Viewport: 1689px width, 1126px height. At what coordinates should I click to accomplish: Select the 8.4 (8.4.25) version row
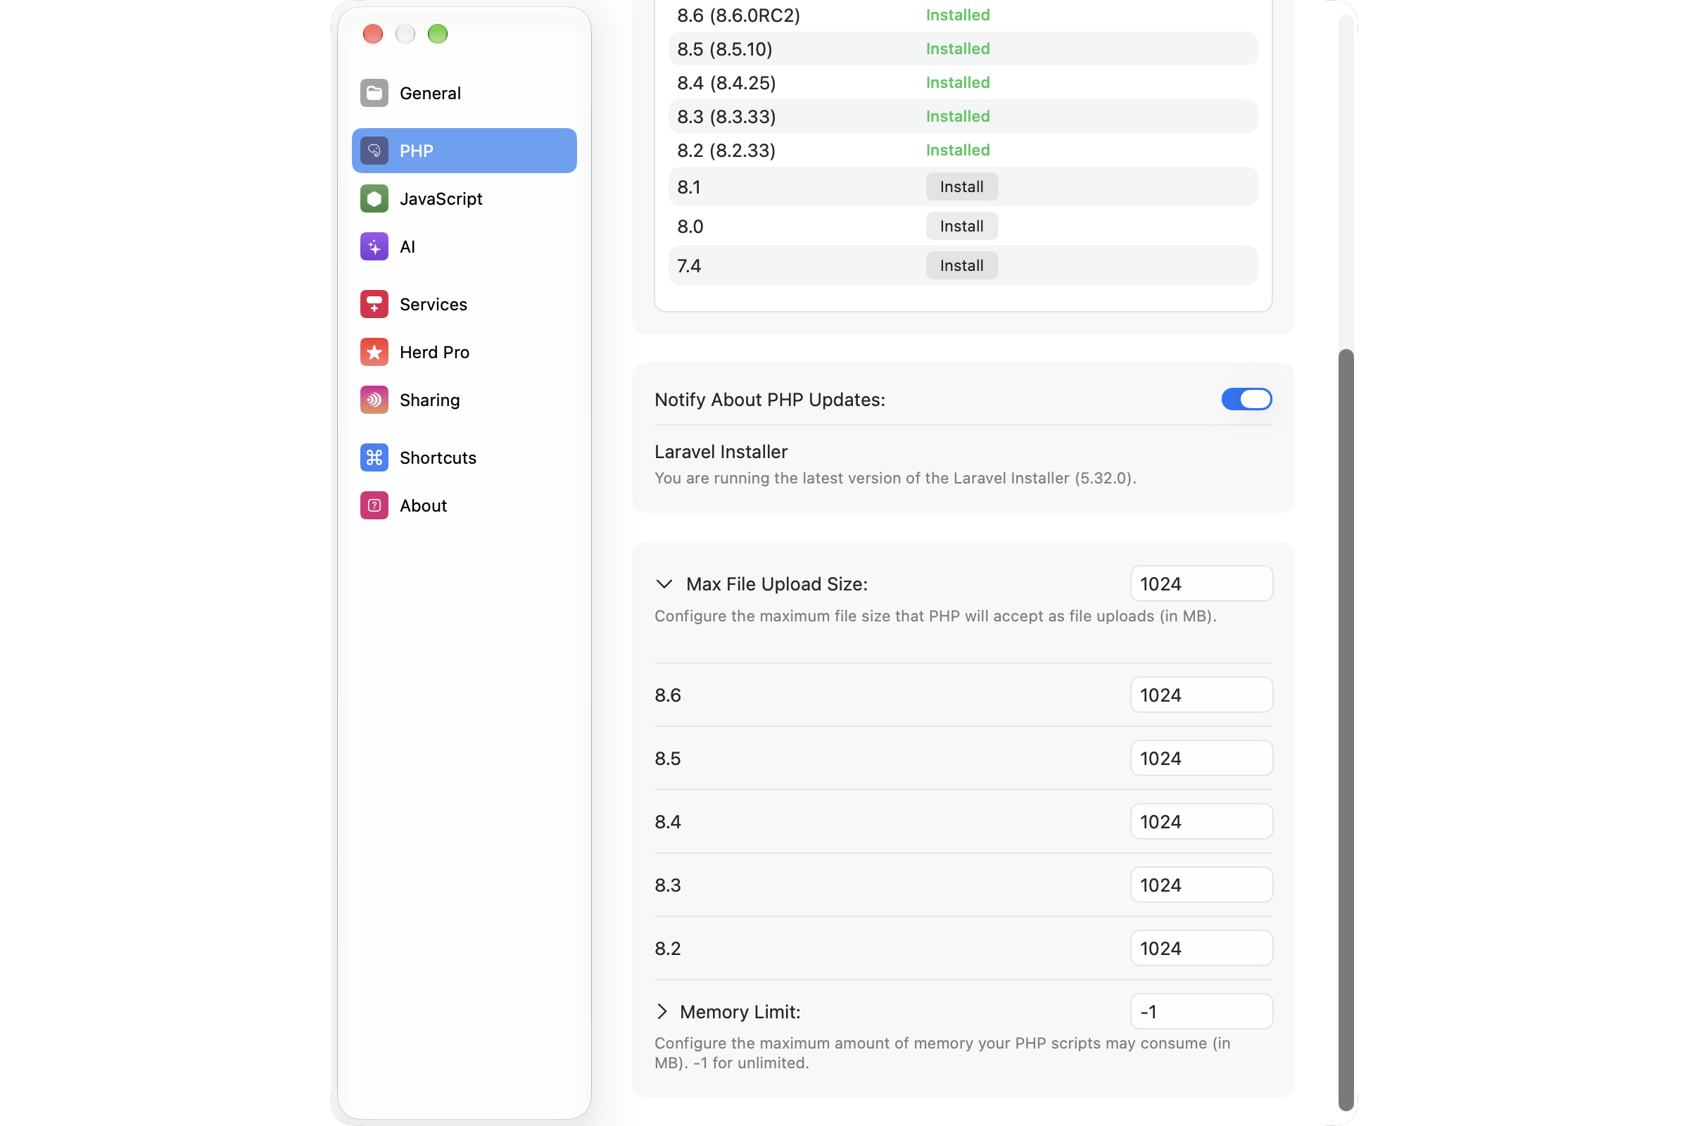(x=962, y=82)
